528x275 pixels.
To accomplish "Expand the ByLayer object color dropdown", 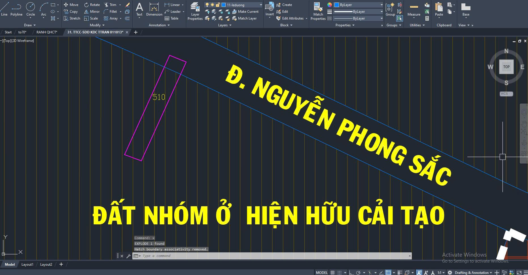I will click(381, 5).
